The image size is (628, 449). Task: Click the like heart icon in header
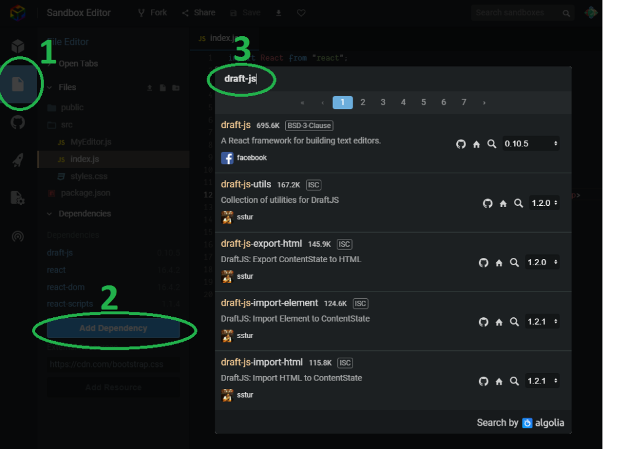[301, 13]
